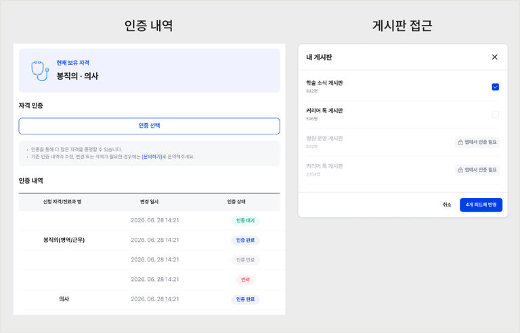Click the date in the 반려 row
This screenshot has height=333, width=520.
155,280
